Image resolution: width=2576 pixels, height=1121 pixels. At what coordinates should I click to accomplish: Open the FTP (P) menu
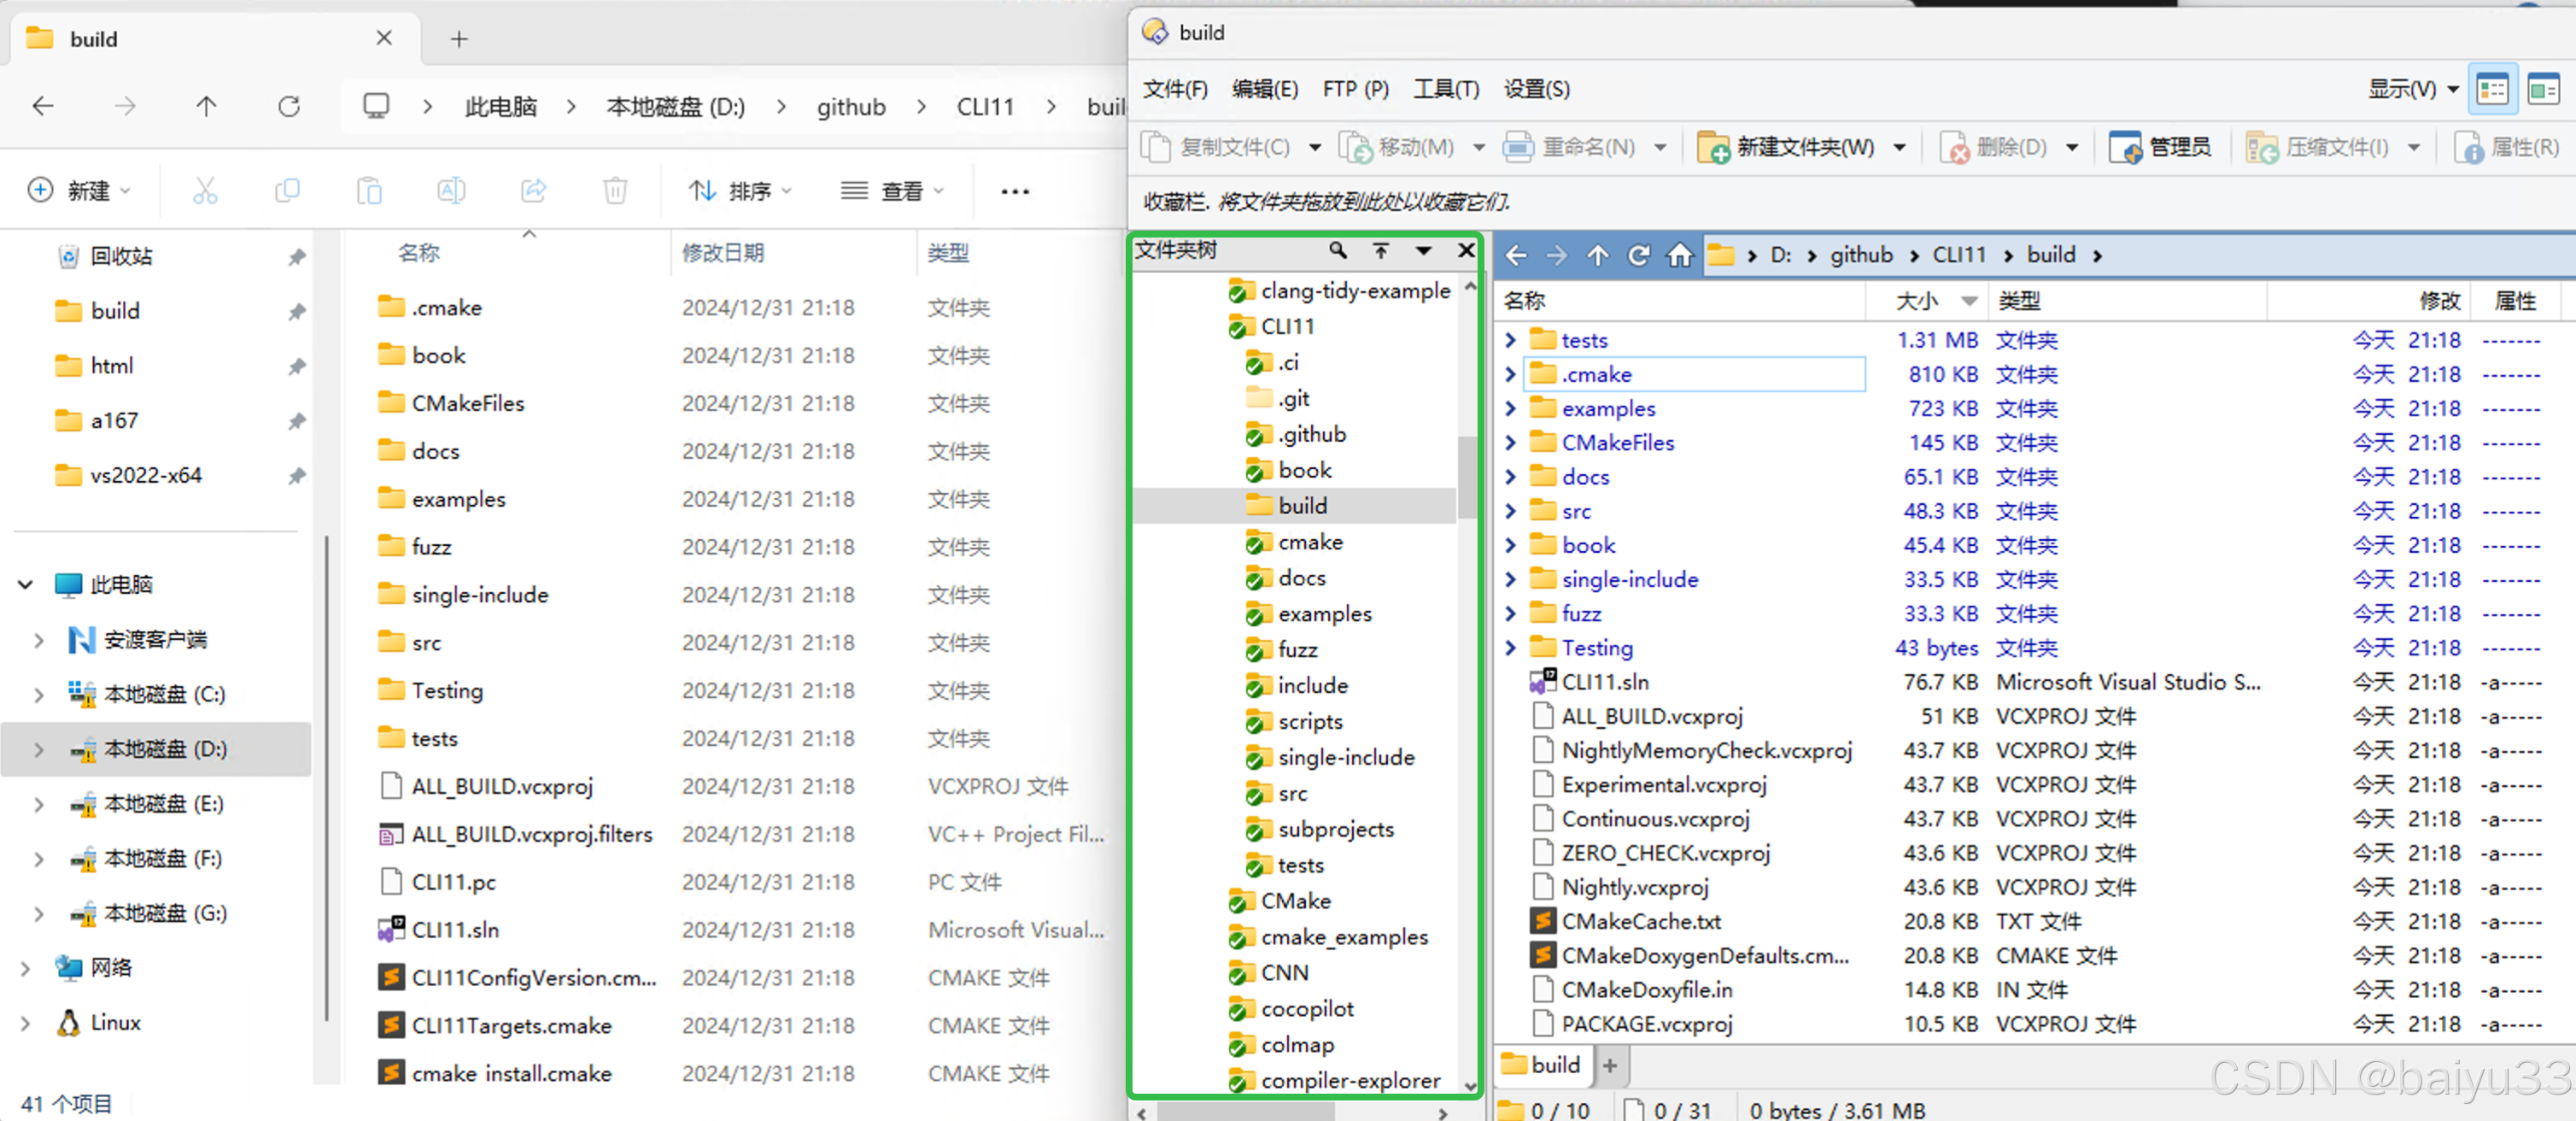(1355, 89)
